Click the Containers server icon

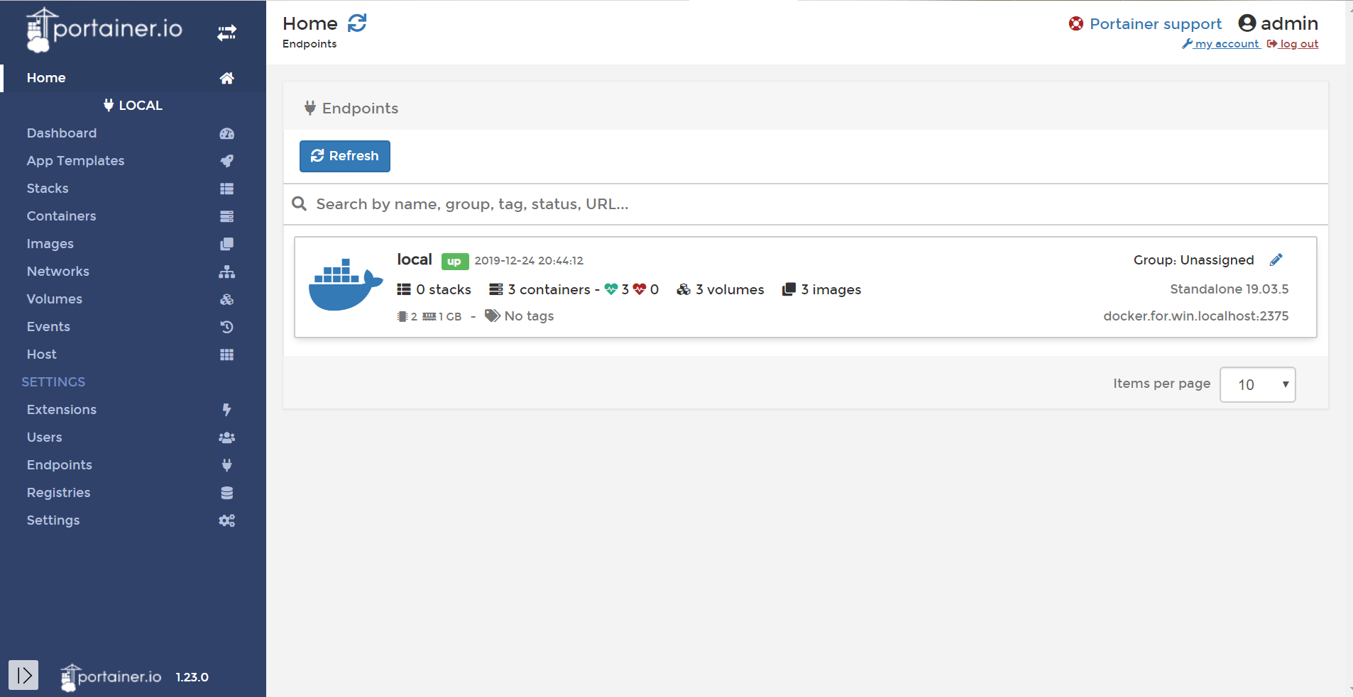pyautogui.click(x=226, y=216)
